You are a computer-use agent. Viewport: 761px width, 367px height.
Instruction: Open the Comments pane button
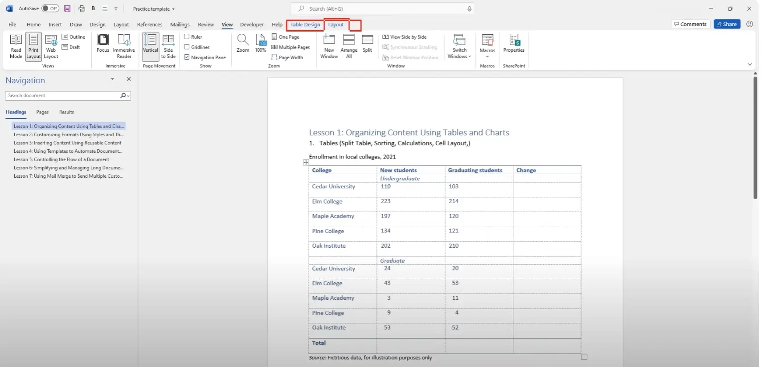pos(690,24)
